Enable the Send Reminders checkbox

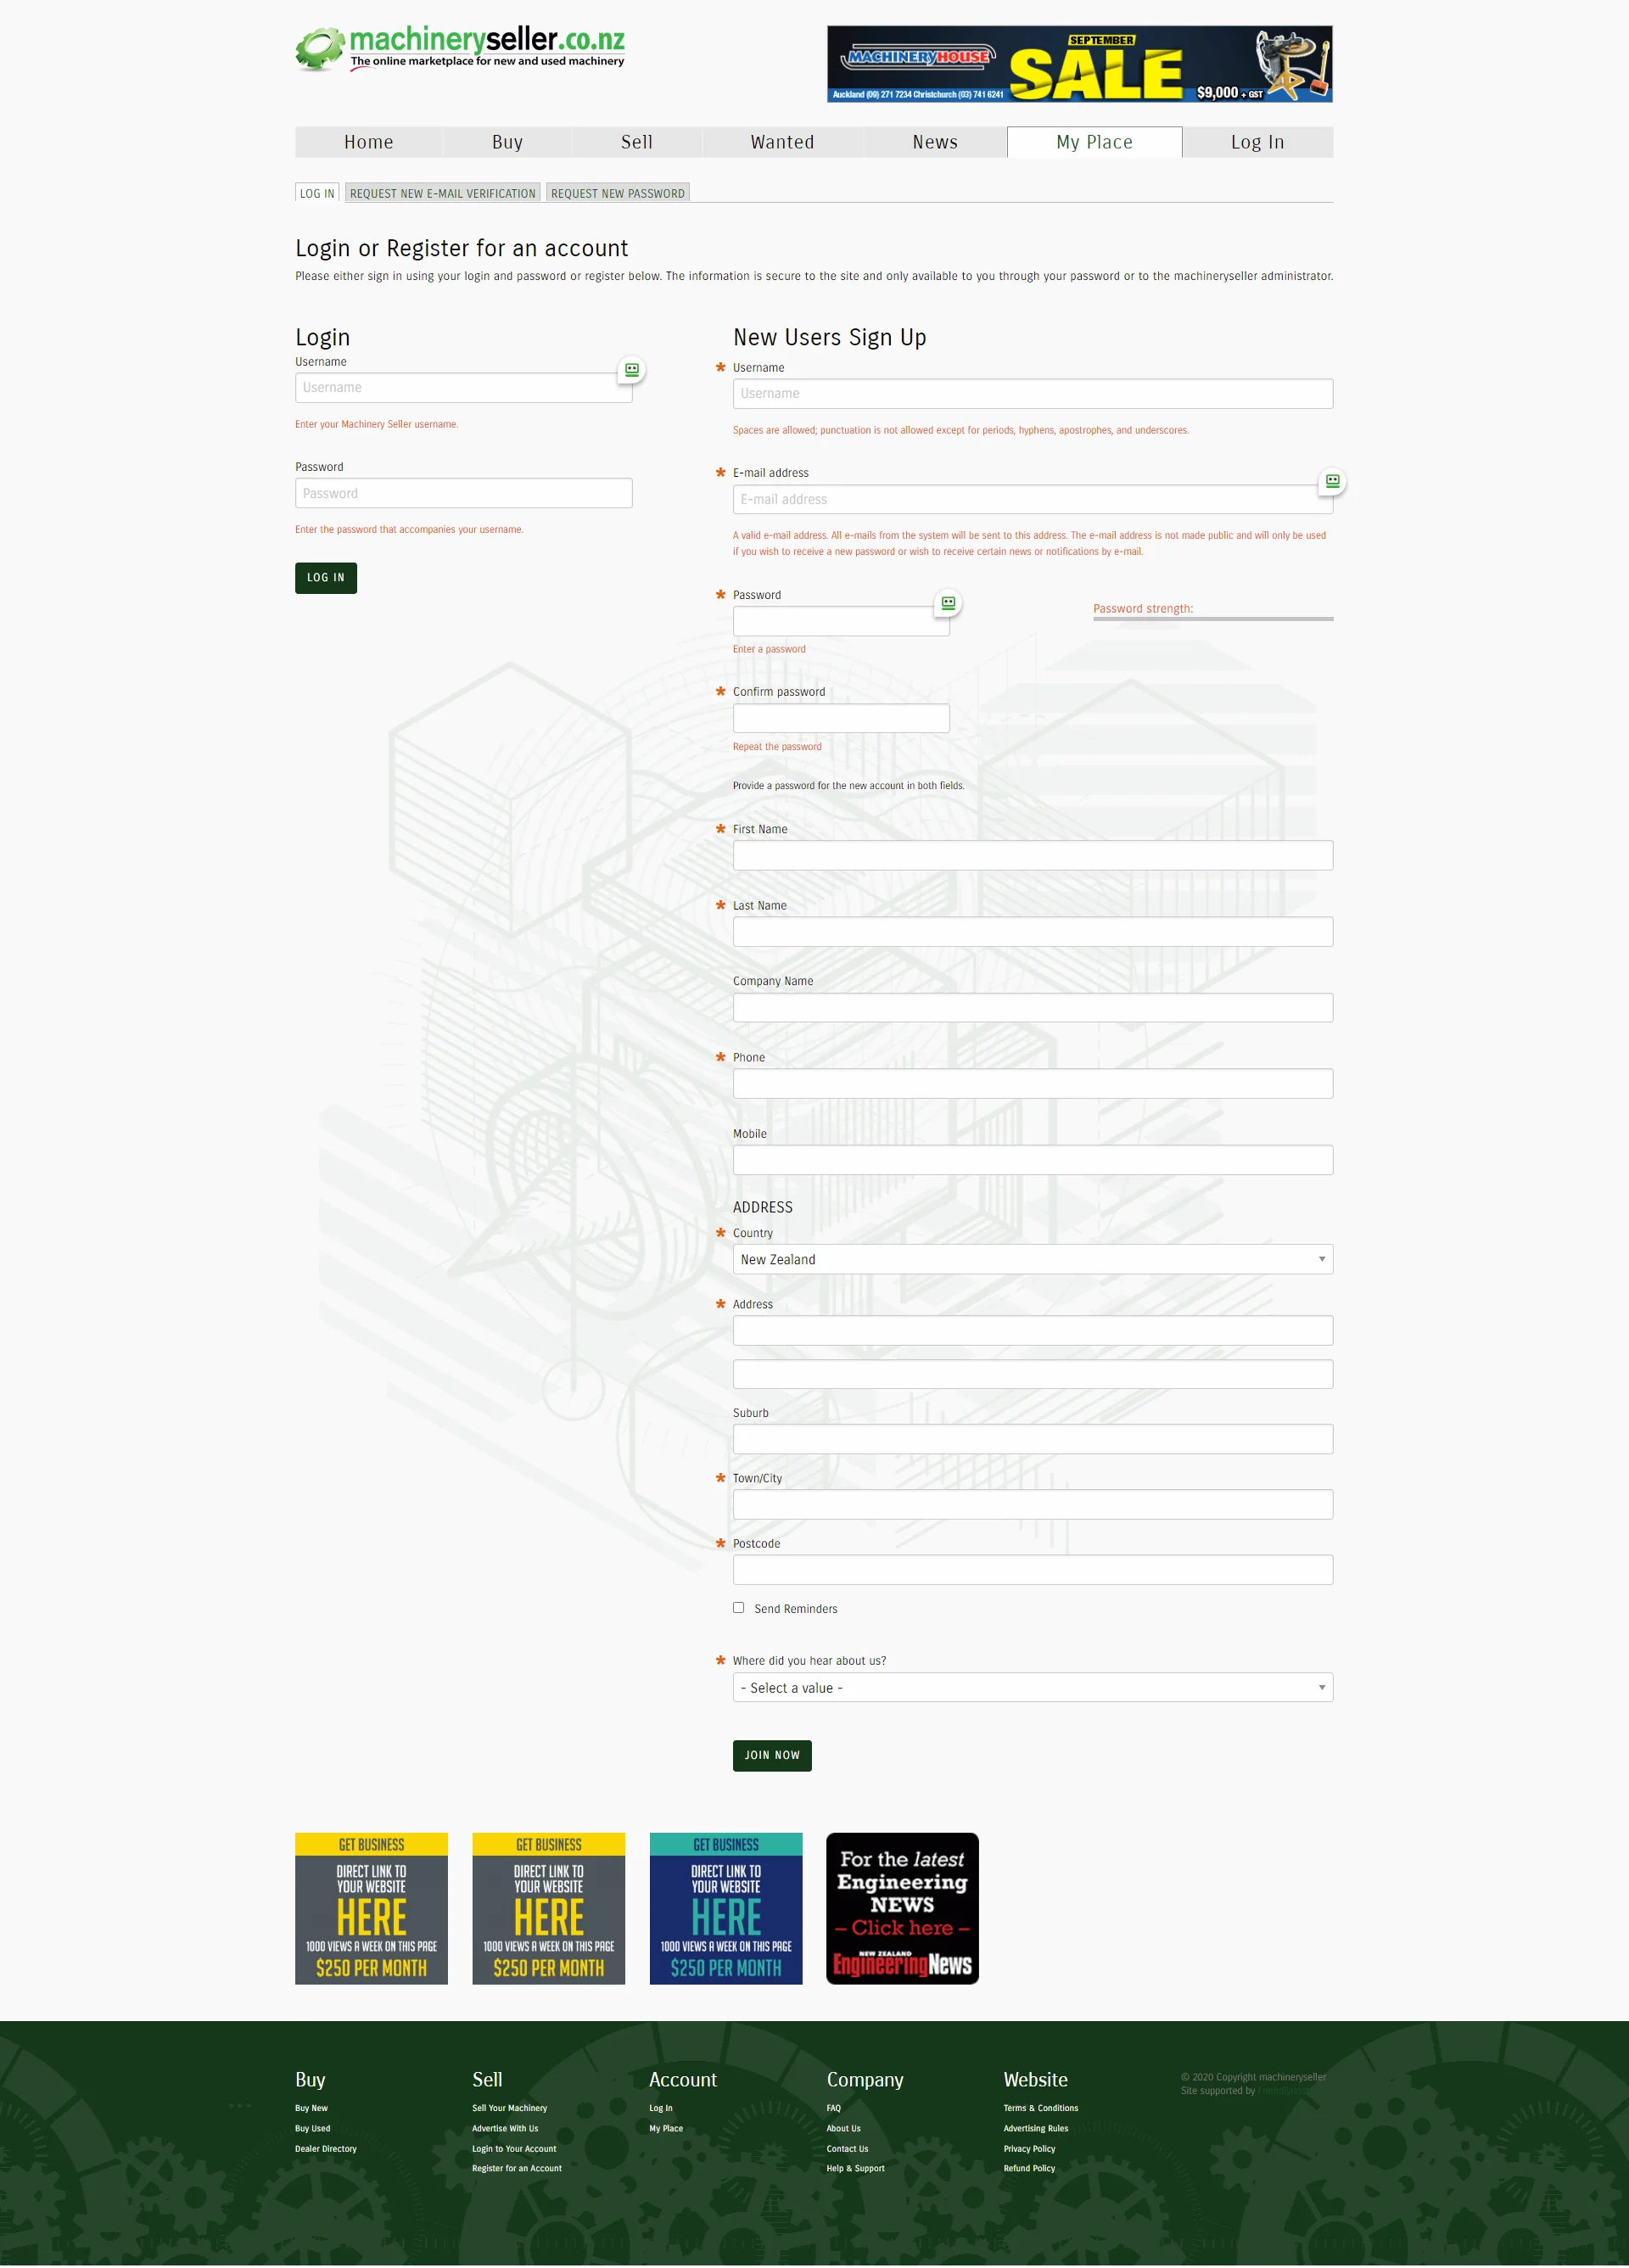(738, 1607)
